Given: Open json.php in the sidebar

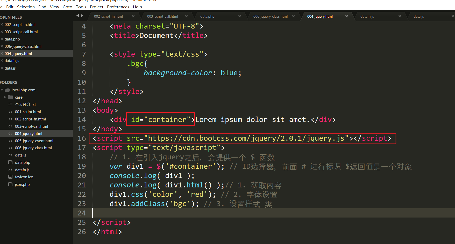Looking at the screenshot, I should (22, 185).
